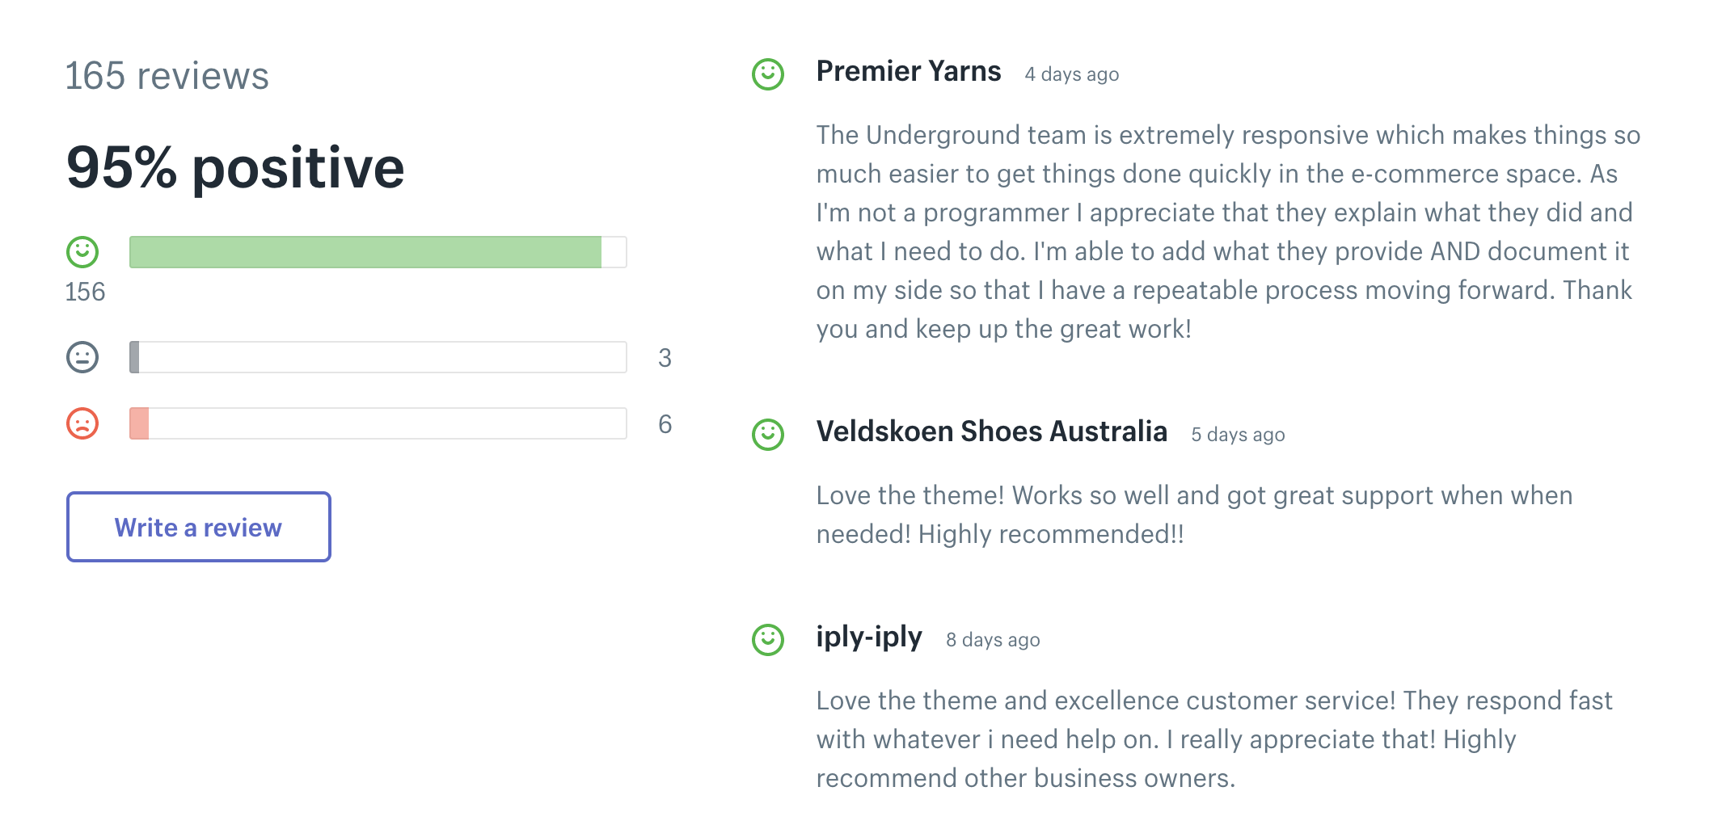This screenshot has height=829, width=1722.
Task: Click the 95% positive heading
Action: click(235, 168)
